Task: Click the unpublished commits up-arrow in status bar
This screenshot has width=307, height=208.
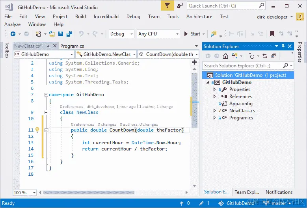Action: pos(182,204)
